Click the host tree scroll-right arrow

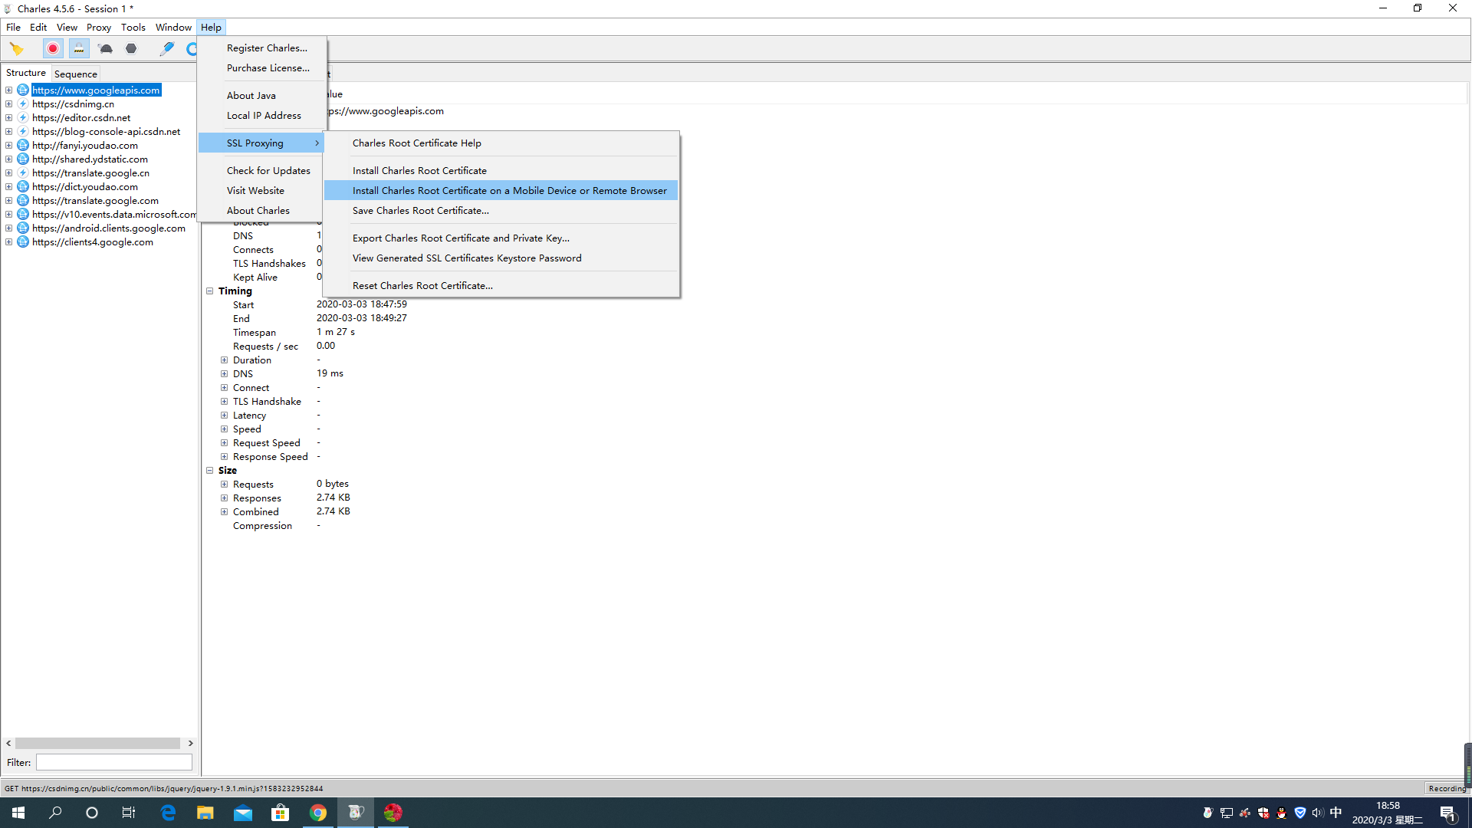point(190,744)
